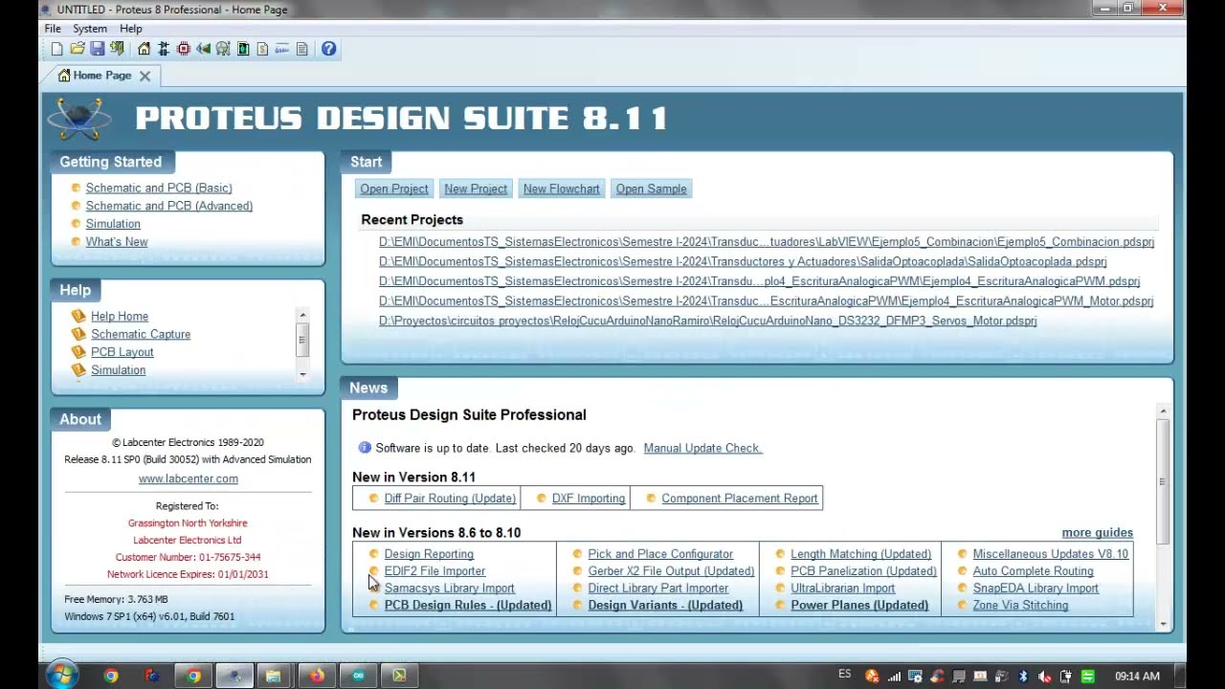Click the blue Help question-mark icon
Image resolution: width=1225 pixels, height=689 pixels.
coord(328,49)
